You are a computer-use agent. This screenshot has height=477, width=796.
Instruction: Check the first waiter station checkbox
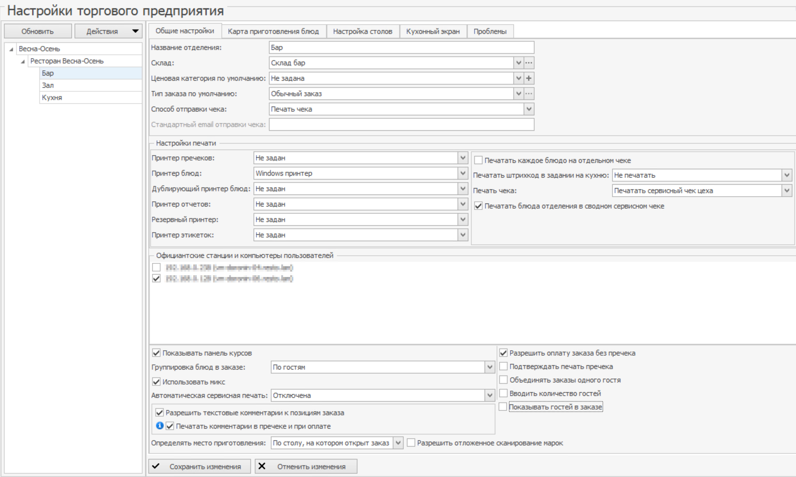click(157, 267)
